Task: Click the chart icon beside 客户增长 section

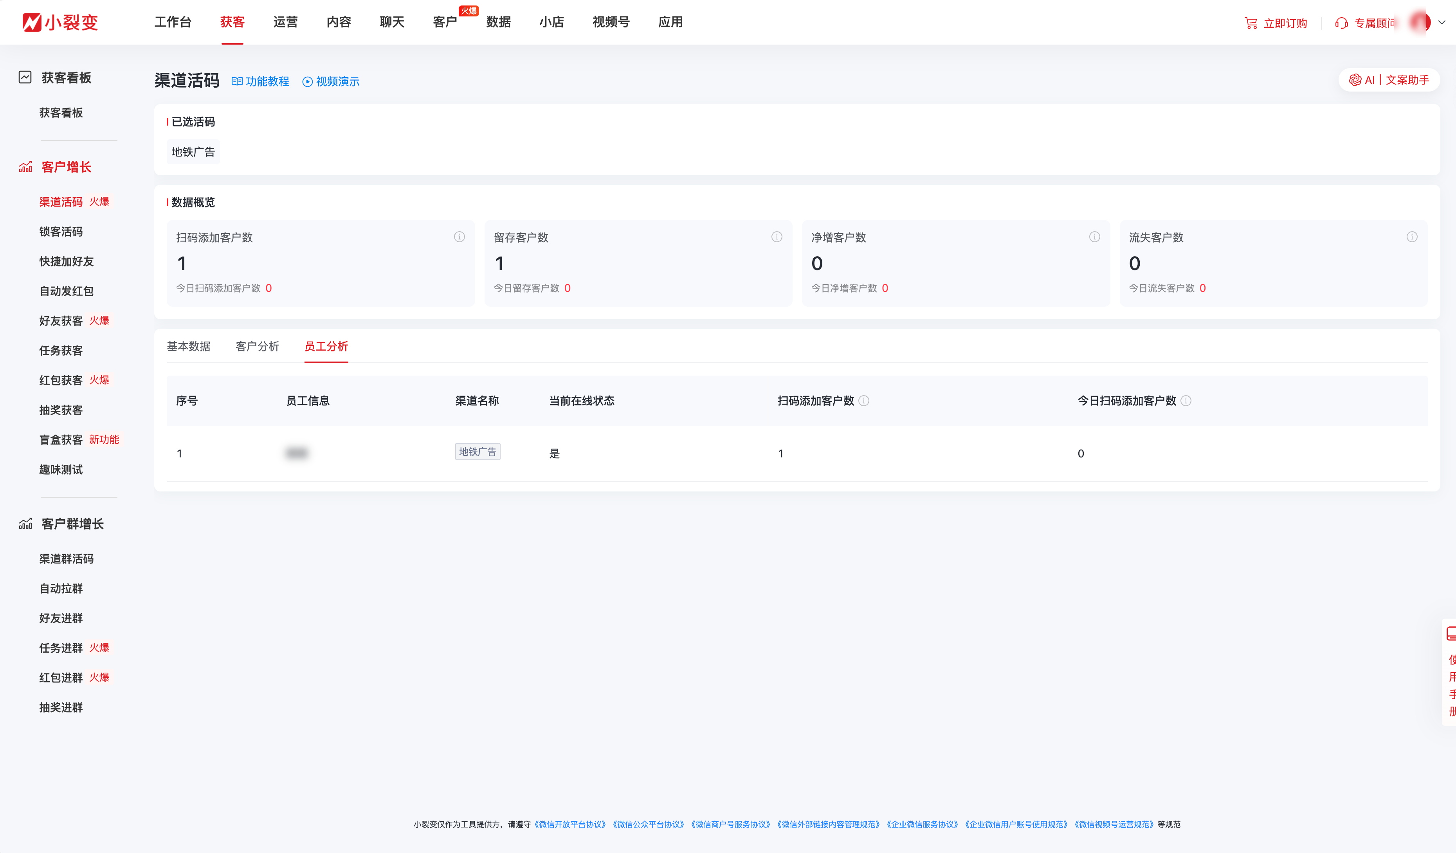Action: 25,167
